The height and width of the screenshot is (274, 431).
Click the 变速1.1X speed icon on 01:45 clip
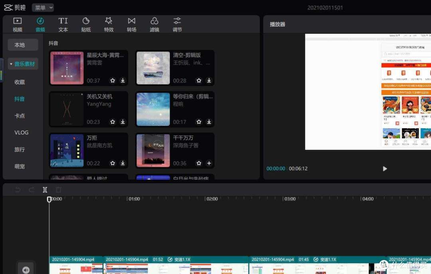pos(316,259)
